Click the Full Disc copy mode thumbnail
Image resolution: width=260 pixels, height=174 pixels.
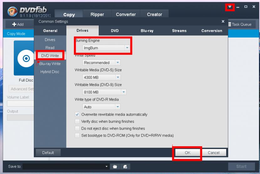coord(24,58)
